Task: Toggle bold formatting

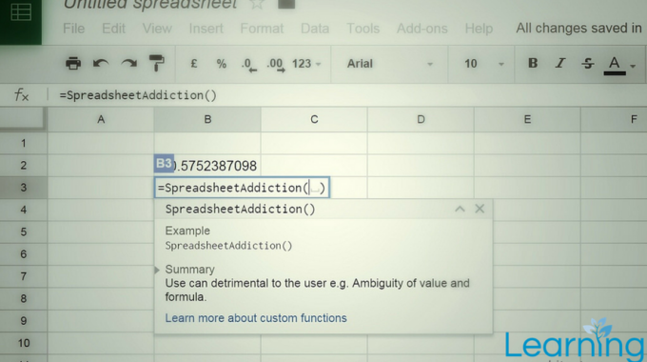Action: tap(533, 63)
